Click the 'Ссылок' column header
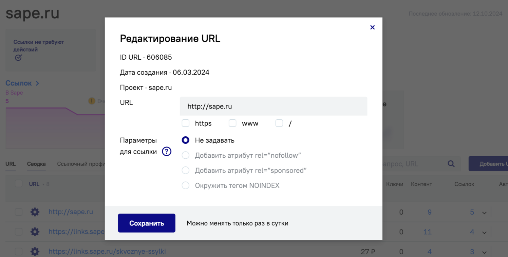This screenshot has height=257, width=508. click(x=464, y=184)
